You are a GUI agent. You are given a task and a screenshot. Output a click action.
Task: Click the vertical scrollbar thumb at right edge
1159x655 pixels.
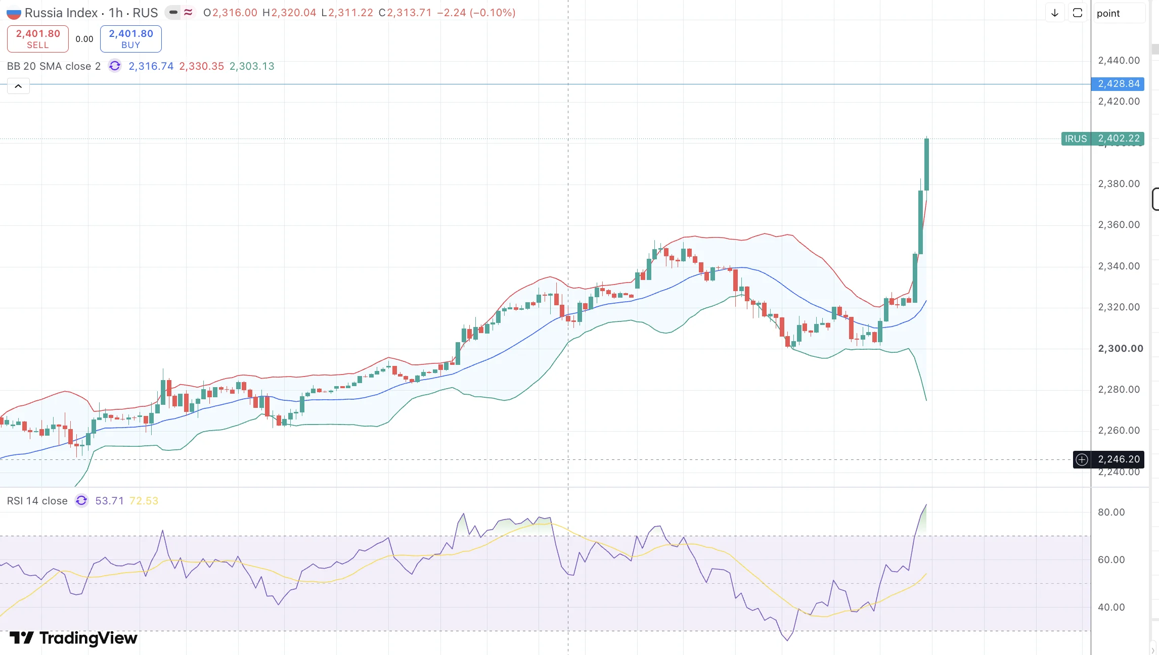click(1155, 49)
